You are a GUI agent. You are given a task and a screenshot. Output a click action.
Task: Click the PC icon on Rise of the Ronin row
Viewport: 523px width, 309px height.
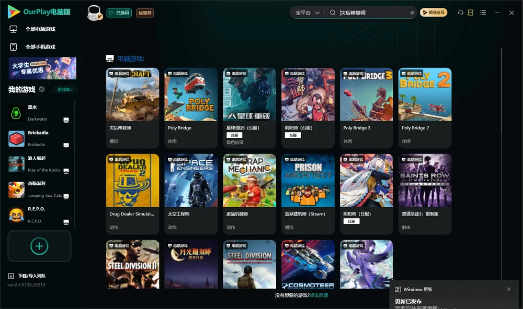pos(66,171)
